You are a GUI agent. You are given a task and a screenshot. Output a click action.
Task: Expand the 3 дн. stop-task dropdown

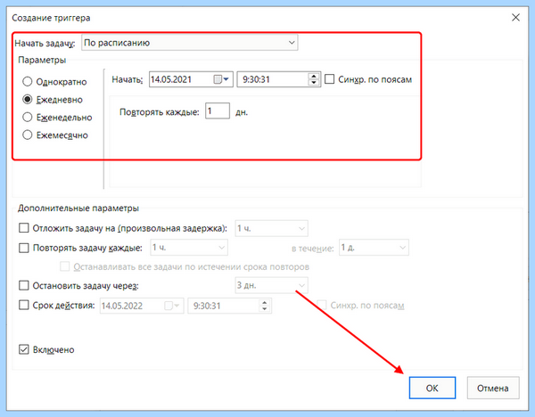tap(272, 285)
